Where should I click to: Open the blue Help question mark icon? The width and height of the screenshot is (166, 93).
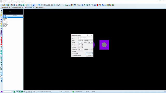(x=33, y=5)
